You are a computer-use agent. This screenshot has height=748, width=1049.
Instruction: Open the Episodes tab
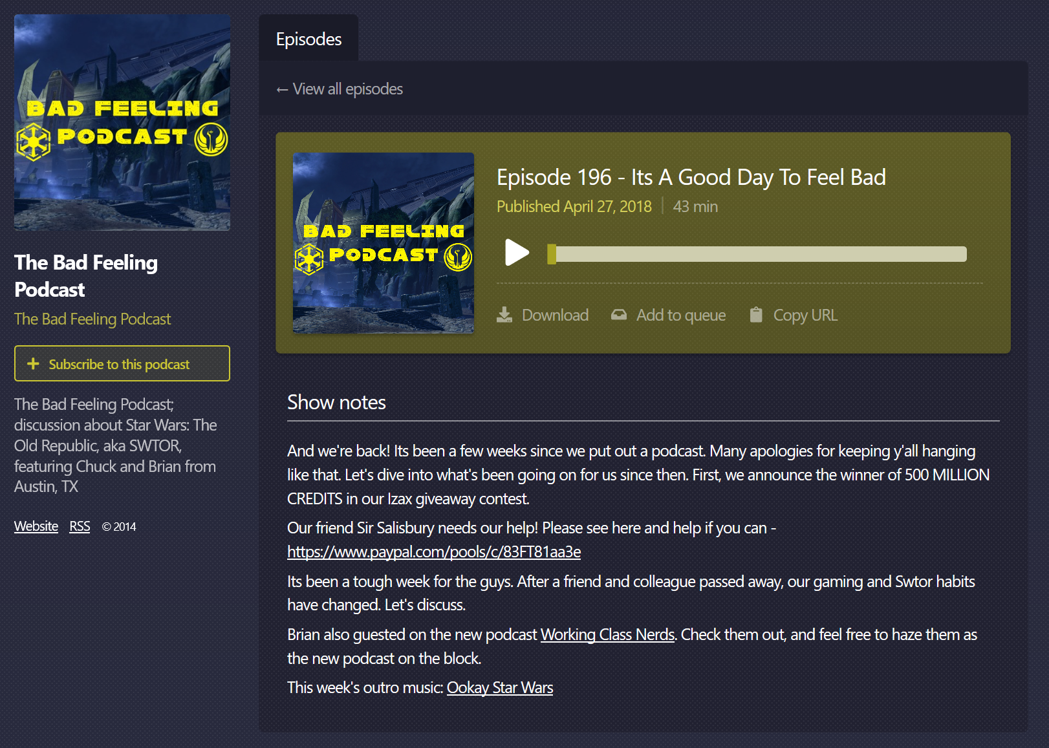308,39
